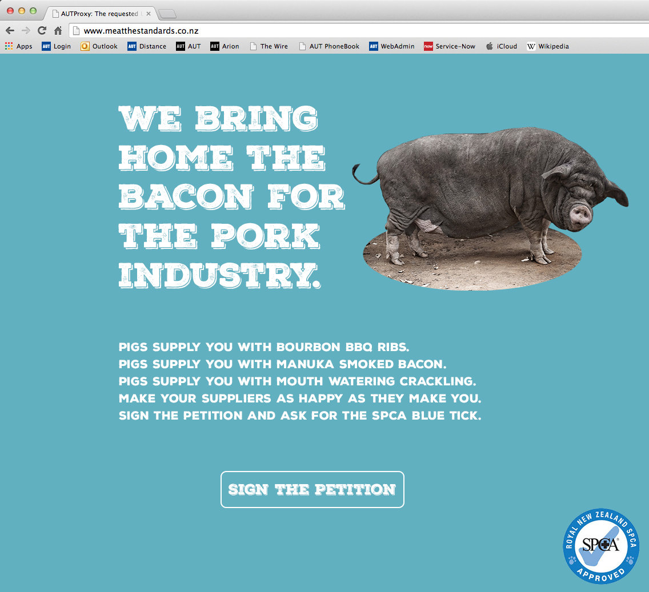649x592 pixels.
Task: Open the AUT PhoneBook bookmark
Action: pyautogui.click(x=329, y=46)
